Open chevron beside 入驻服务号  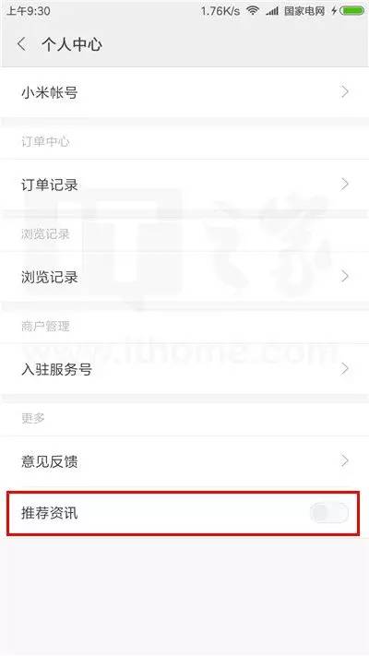(x=345, y=368)
